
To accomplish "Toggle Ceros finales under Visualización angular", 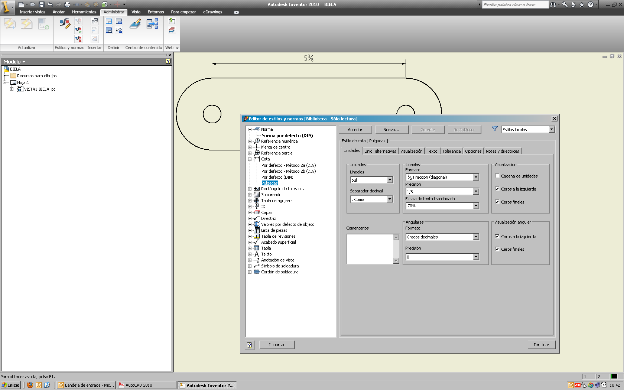I will (x=497, y=249).
